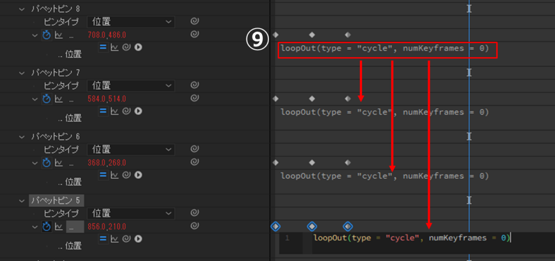The height and width of the screenshot is (261, 555).
Task: Click position value 856.0,210.0
Action: 107,226
